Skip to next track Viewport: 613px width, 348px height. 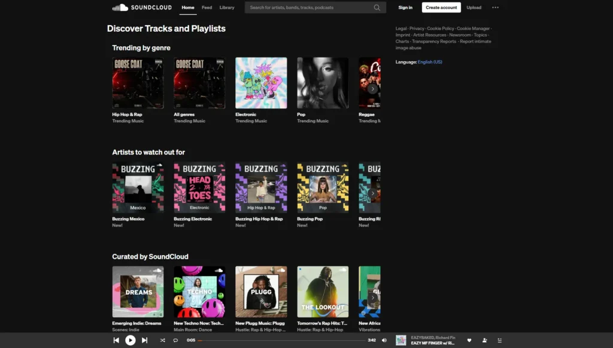[145, 340]
